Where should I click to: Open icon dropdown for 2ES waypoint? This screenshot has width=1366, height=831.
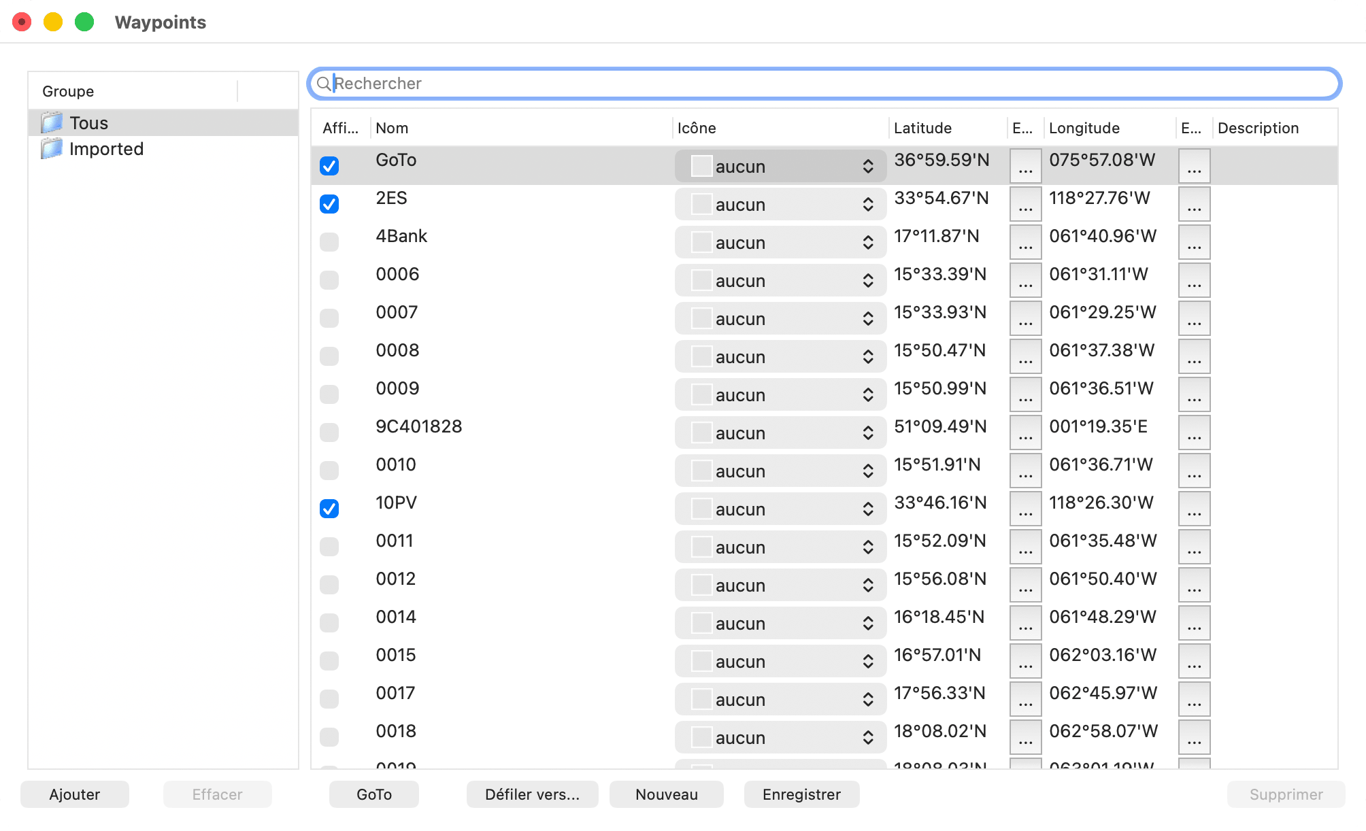click(780, 204)
